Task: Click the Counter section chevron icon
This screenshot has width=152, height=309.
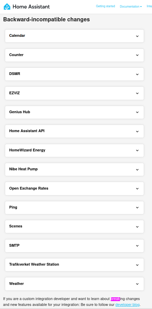Action: click(x=137, y=55)
